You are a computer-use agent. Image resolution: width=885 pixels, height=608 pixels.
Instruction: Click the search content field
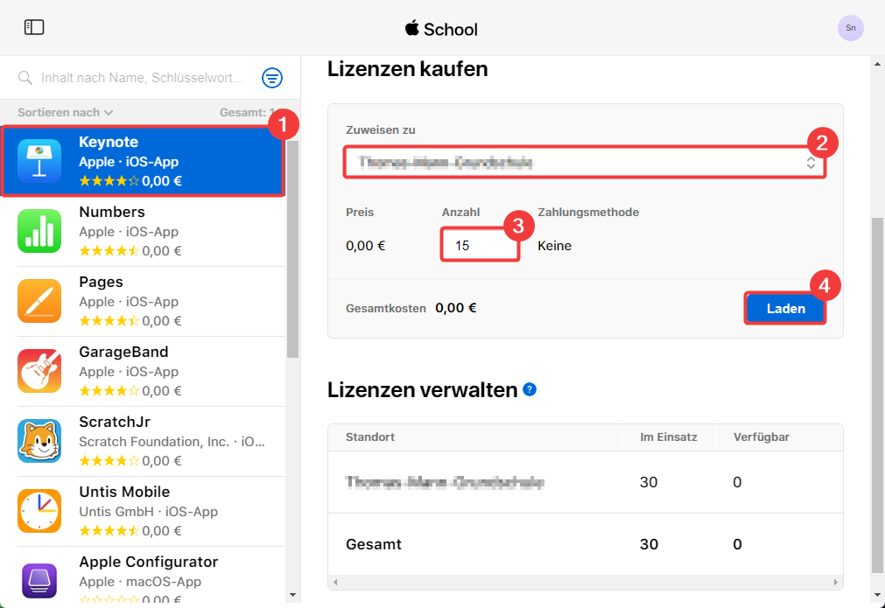(142, 78)
